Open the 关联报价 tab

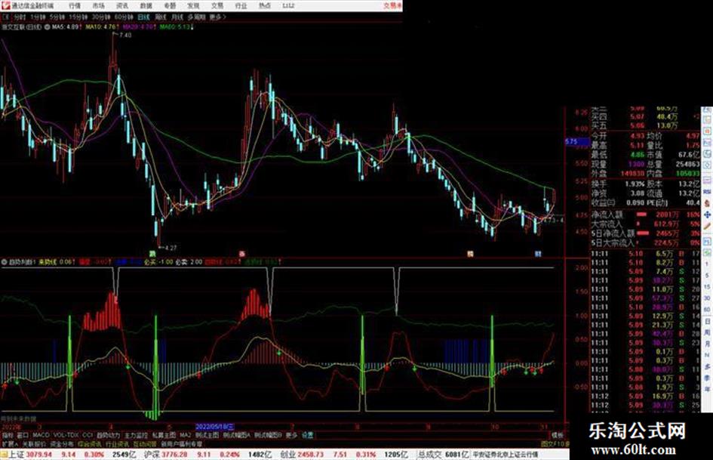click(34, 443)
